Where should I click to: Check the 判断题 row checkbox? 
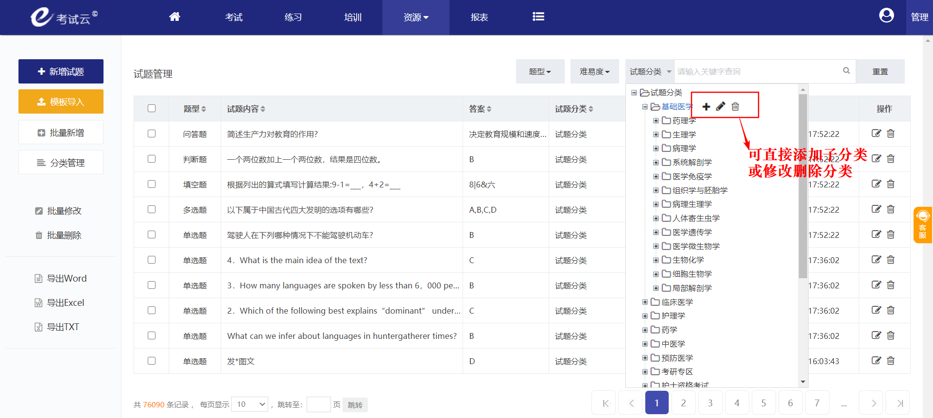pyautogui.click(x=152, y=159)
